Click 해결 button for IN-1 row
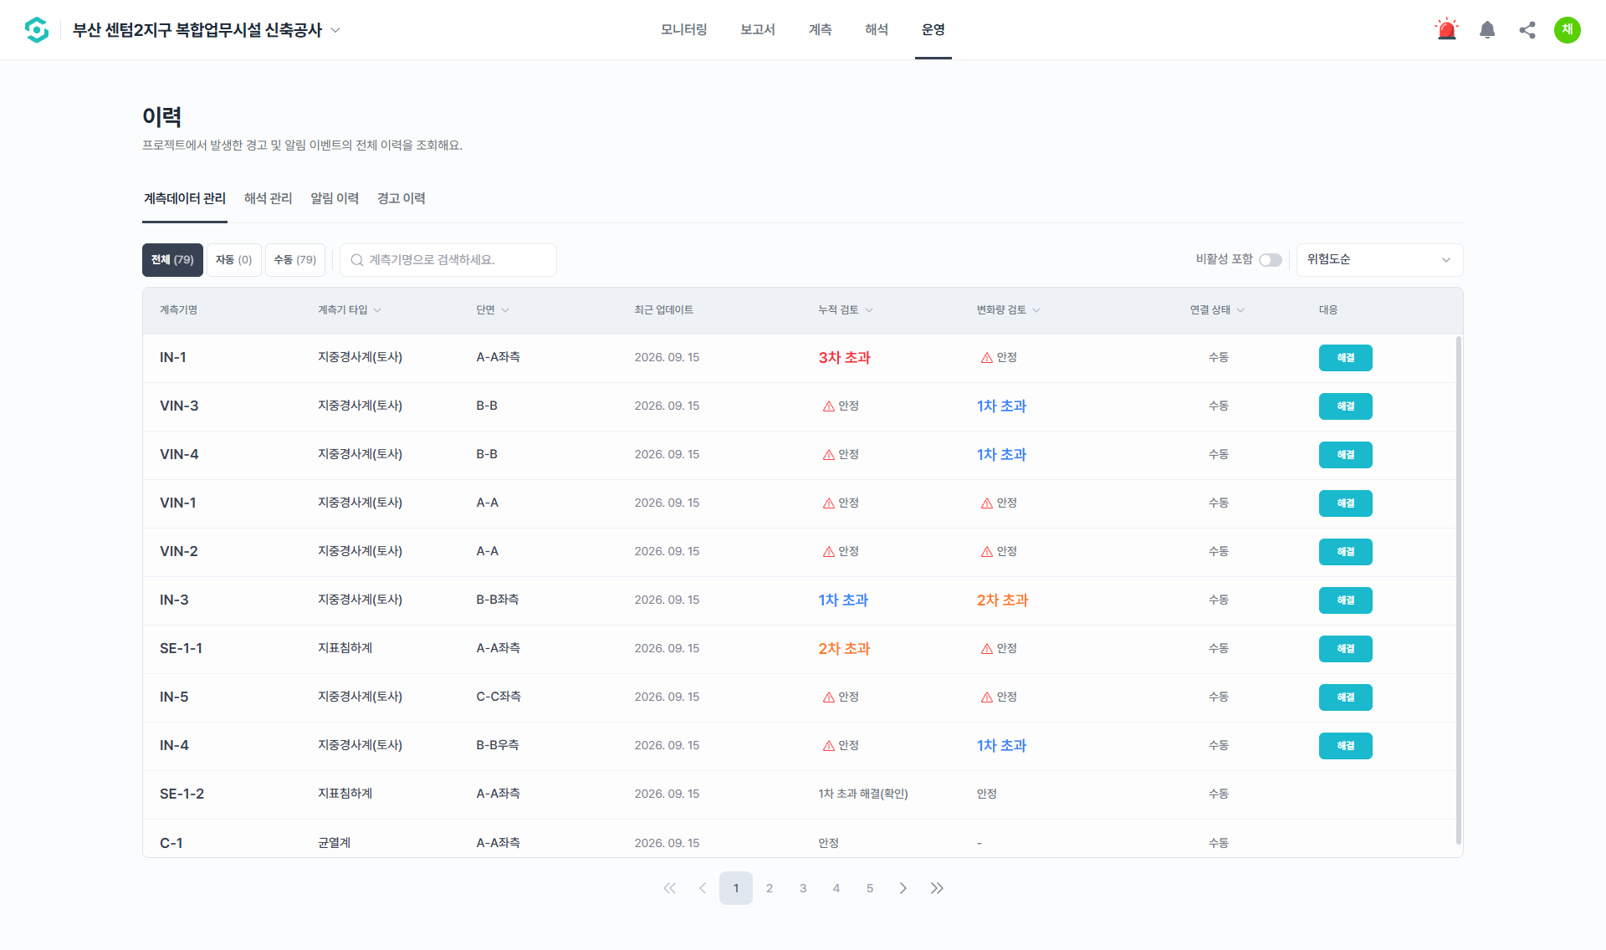The height and width of the screenshot is (950, 1606). tap(1345, 358)
